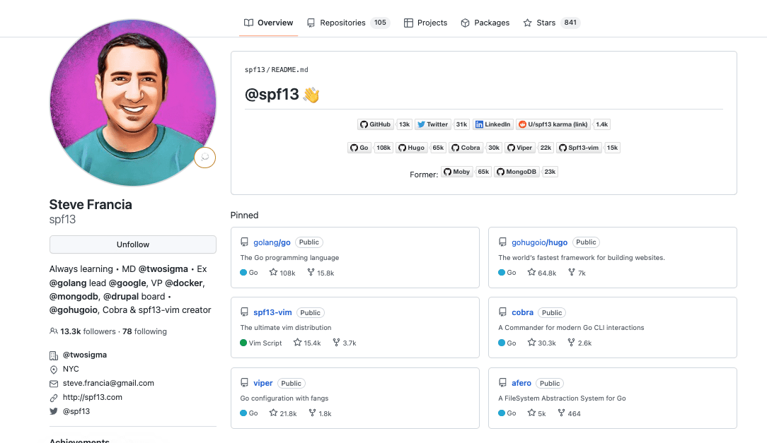Open the Projects tab
Viewport: 767px width, 443px height.
[x=425, y=23]
